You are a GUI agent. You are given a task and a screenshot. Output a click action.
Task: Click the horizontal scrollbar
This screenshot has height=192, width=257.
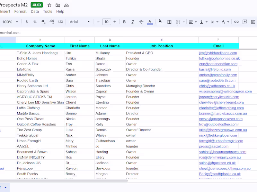pyautogui.click(x=64, y=180)
